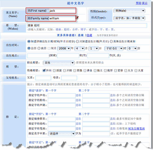Click the 愿望 wishes text field

click(x=87, y=25)
